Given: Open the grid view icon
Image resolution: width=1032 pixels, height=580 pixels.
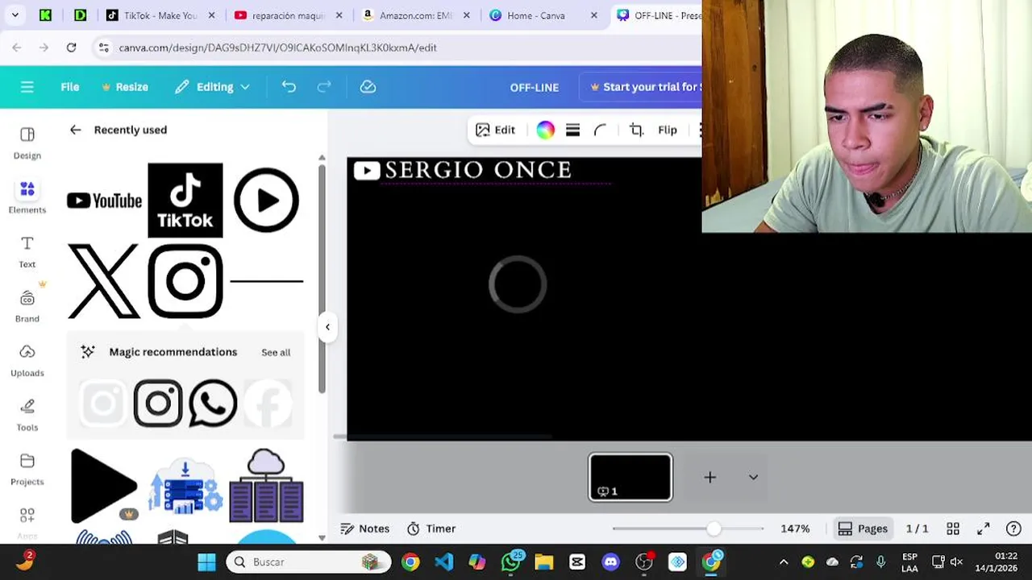Looking at the screenshot, I should click(953, 528).
